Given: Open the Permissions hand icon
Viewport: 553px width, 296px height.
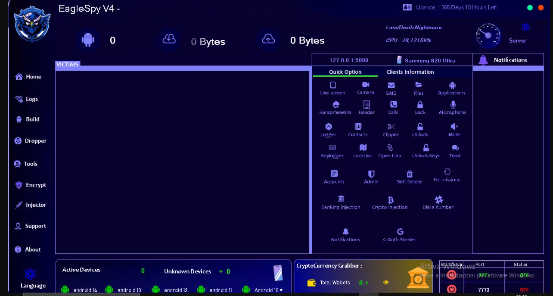Looking at the screenshot, I should 447,171.
